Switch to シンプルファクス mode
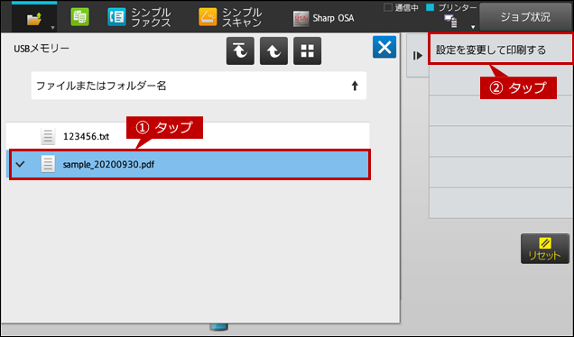 (x=139, y=17)
